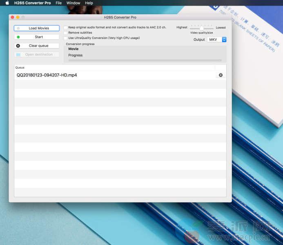Tick the Remove subtitles checkbox
283x245 pixels.
pyautogui.click(x=65, y=33)
